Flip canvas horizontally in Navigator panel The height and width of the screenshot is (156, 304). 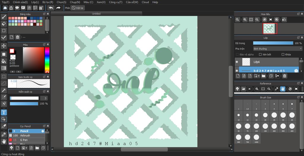pyautogui.click(x=284, y=19)
